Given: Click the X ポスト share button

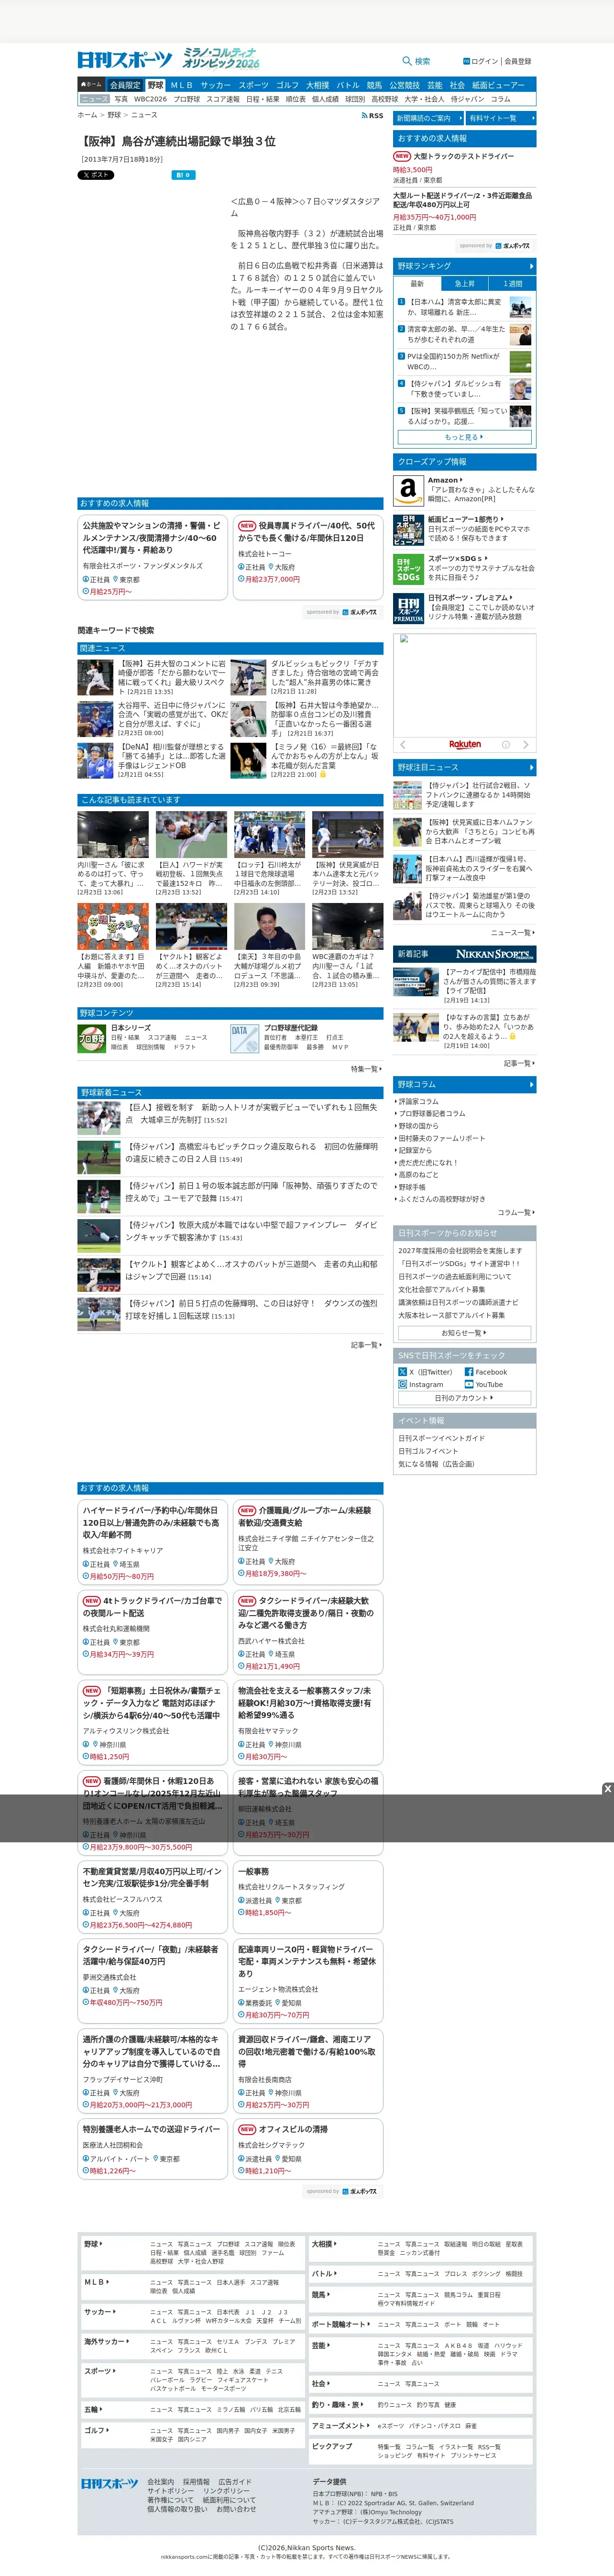Looking at the screenshot, I should tap(96, 175).
